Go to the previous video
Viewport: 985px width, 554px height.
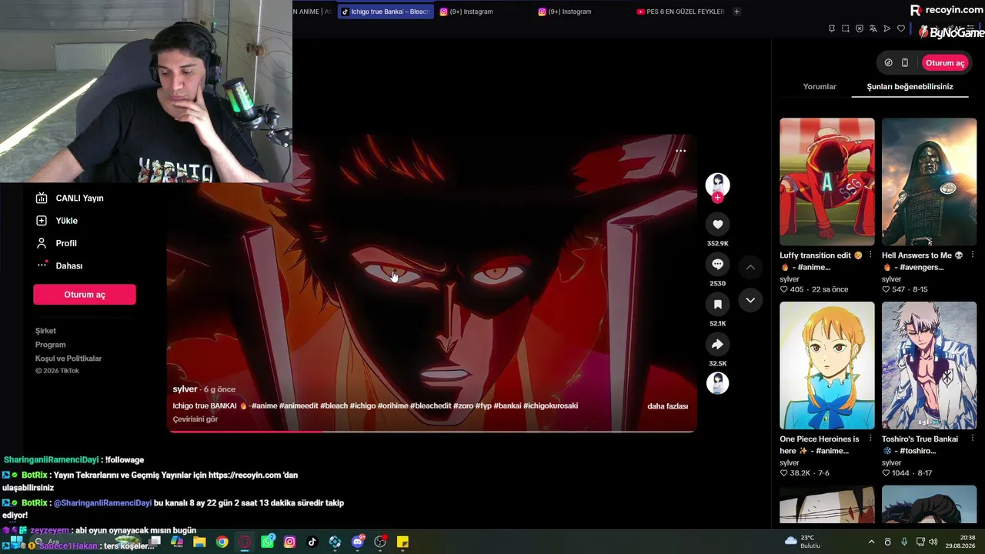click(x=750, y=267)
